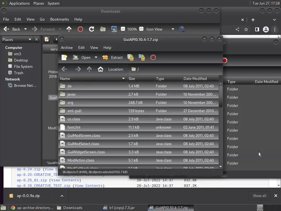Open the archive manager Edit menu
This screenshot has height=211, width=281.
pos(81,48)
